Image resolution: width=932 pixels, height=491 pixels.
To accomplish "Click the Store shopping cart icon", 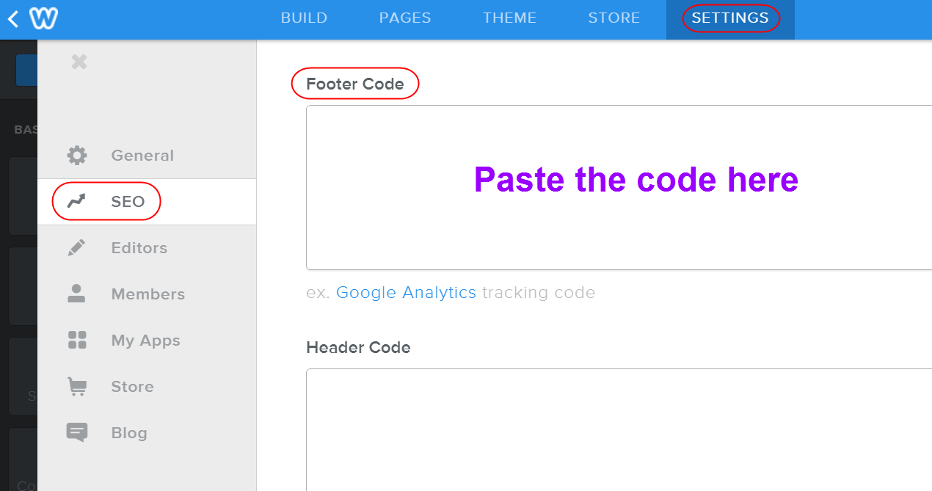I will click(77, 387).
